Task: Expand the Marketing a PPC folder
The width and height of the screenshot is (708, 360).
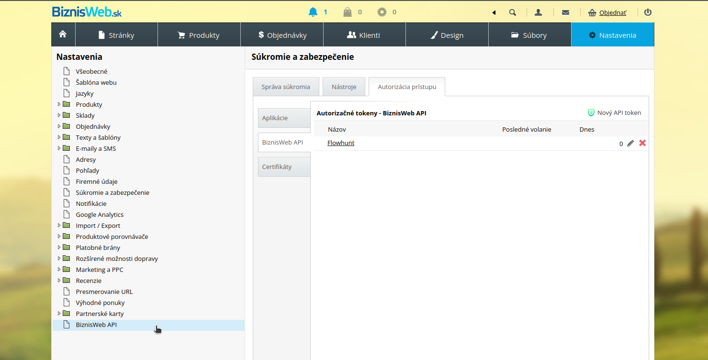Action: point(59,270)
